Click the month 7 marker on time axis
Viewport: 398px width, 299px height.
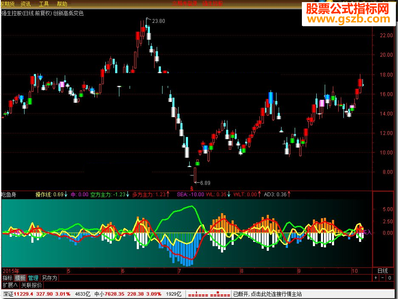click(x=180, y=271)
